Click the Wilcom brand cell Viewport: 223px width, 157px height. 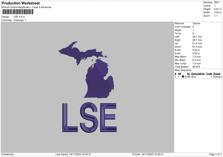217,77
